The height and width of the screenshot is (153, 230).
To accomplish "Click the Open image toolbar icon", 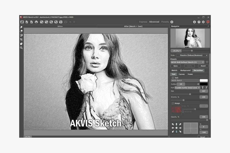I will point(27,22).
